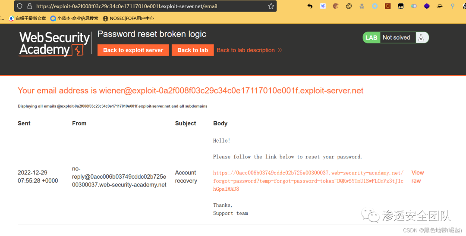Click the black undo arrow extension icon
This screenshot has height=236, width=466.
pyautogui.click(x=310, y=6)
